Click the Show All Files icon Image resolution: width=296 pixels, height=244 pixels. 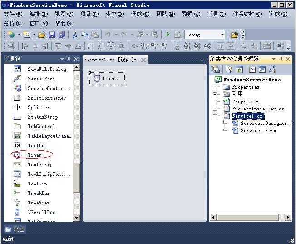229,70
